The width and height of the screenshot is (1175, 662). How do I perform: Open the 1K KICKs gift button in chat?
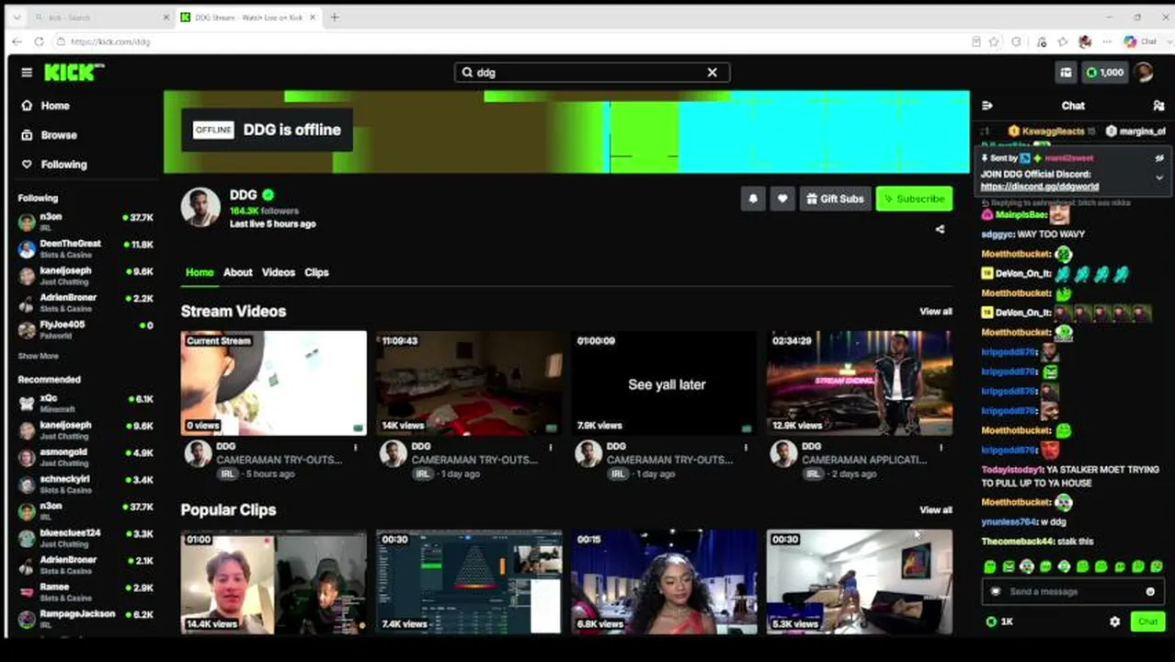tap(998, 622)
